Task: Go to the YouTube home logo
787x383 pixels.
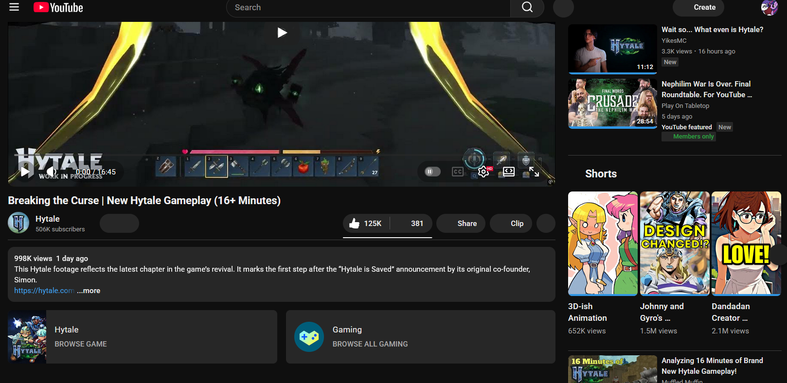Action: pyautogui.click(x=58, y=7)
